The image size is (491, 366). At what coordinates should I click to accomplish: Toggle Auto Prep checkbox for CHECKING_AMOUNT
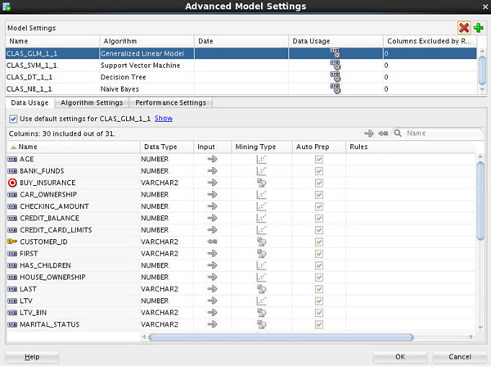pos(319,206)
